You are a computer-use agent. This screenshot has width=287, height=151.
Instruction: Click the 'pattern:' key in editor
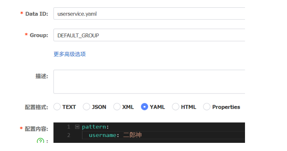pos(95,127)
